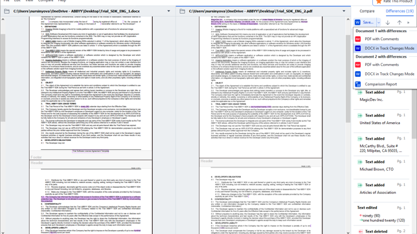Open the Differences (19) tab
Screen dimensions: 417x234
pos(400,11)
